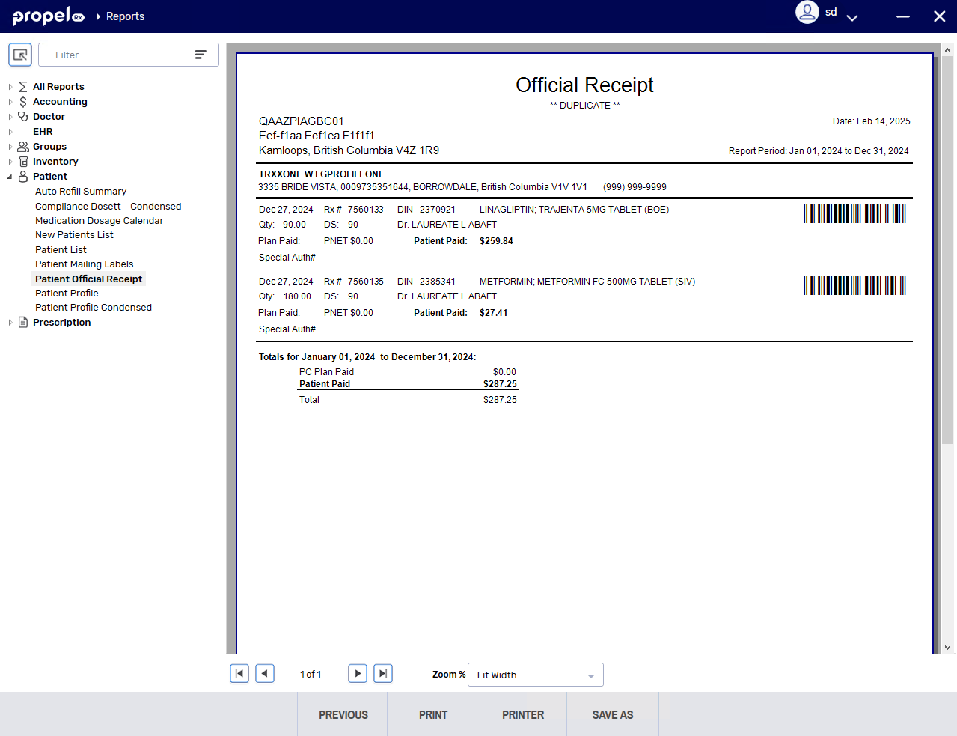Expand the Doctor tree node
Image resolution: width=957 pixels, height=736 pixels.
tap(10, 117)
